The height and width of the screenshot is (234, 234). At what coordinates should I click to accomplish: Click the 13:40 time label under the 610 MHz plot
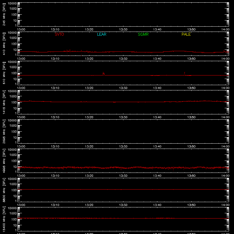click(157, 88)
